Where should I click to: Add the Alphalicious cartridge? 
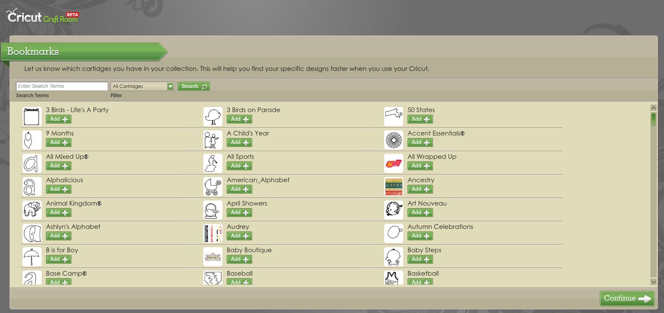59,189
